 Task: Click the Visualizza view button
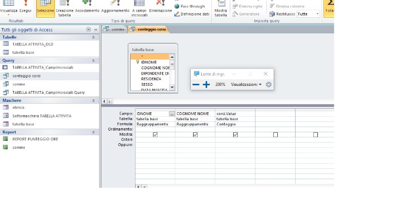tap(9, 7)
